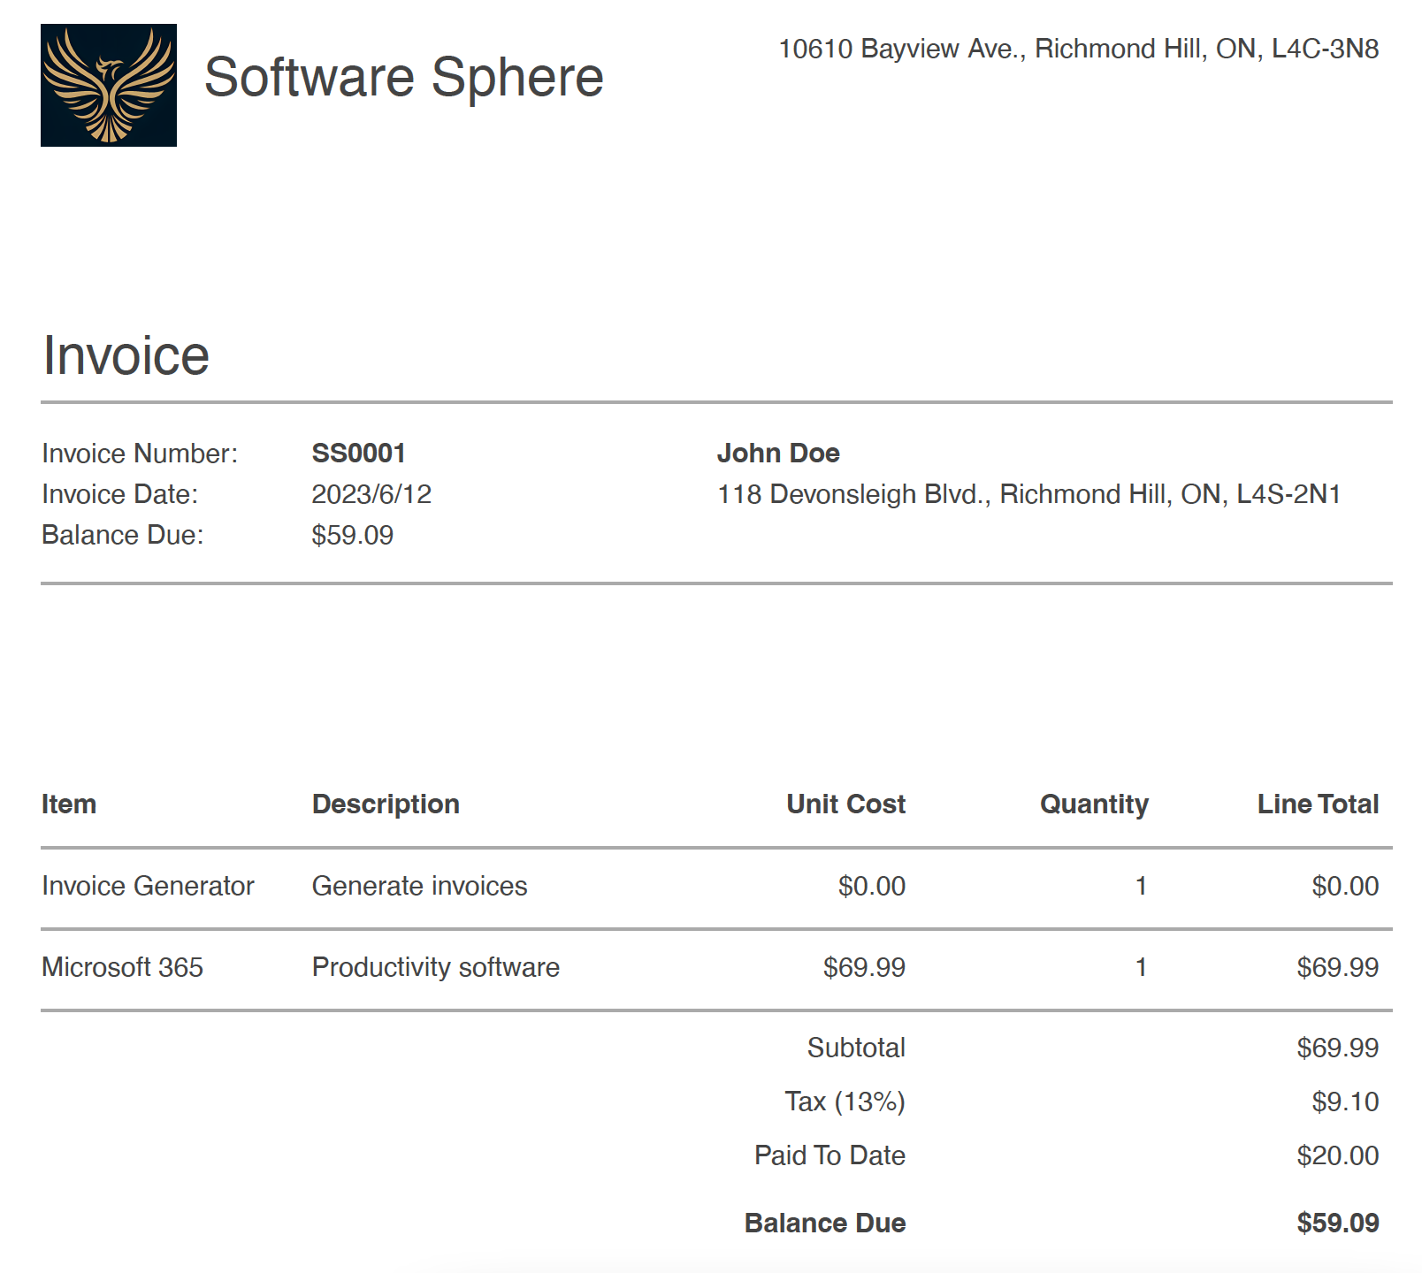Click the Unit Cost column header
Viewport: 1422px width, 1273px height.
coord(845,804)
